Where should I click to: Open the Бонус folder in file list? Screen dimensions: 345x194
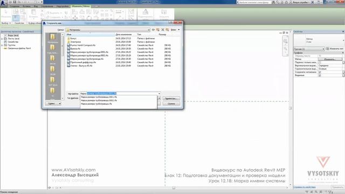tap(73, 38)
